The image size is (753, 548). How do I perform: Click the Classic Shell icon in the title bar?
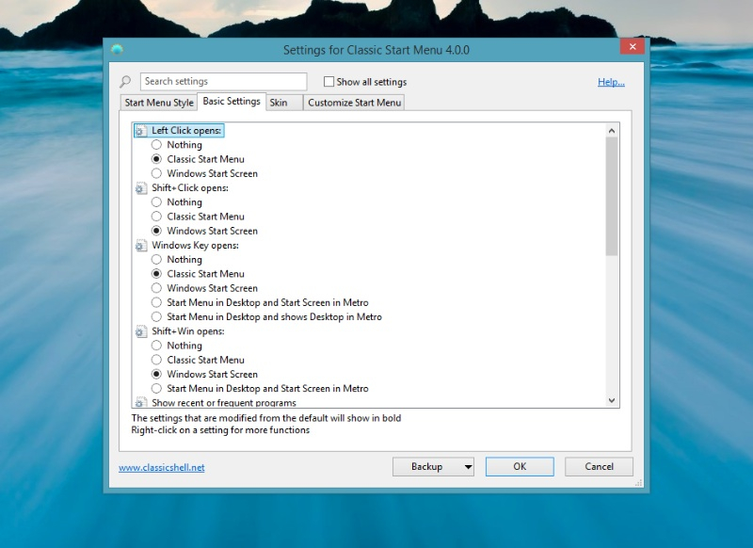click(x=117, y=50)
